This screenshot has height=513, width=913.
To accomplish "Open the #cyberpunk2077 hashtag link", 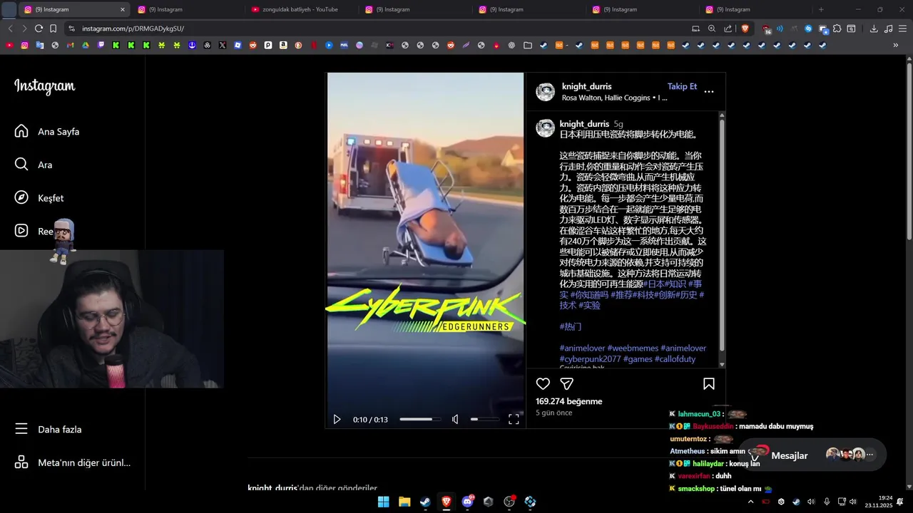I will coord(590,359).
